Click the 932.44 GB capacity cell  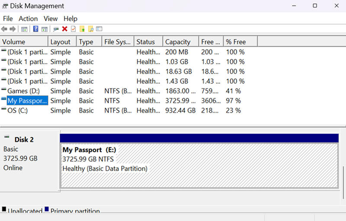[180, 110]
